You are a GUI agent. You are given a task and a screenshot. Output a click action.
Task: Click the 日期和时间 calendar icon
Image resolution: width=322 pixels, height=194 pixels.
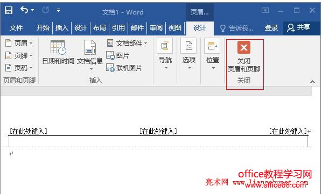tap(58, 47)
